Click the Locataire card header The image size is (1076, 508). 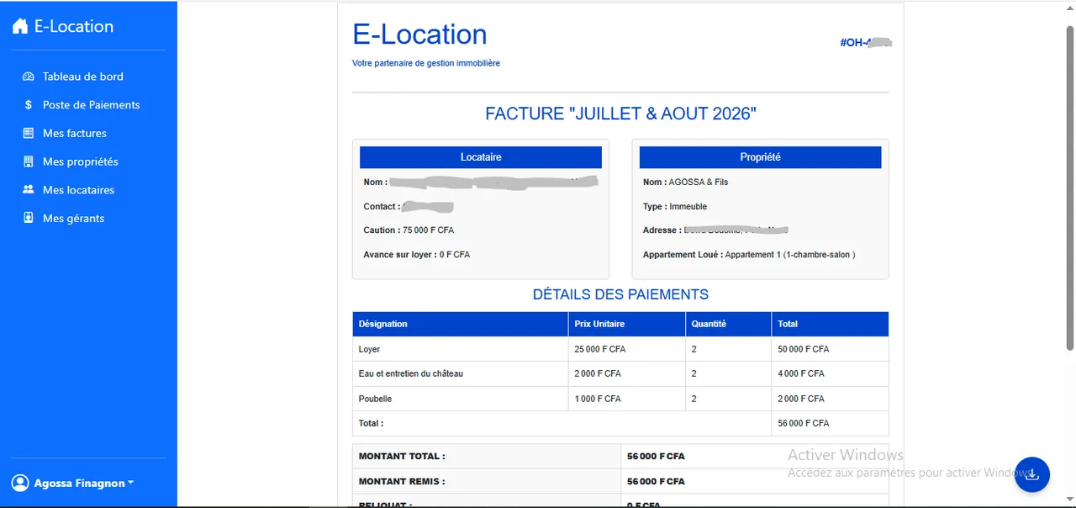pos(481,157)
